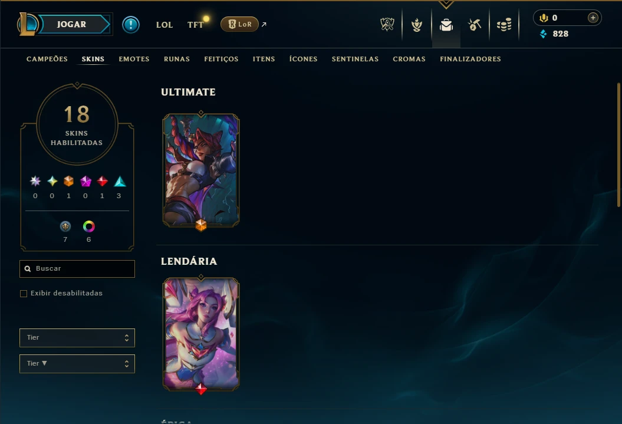
Task: Switch to the Campeões tab
Action: click(47, 59)
